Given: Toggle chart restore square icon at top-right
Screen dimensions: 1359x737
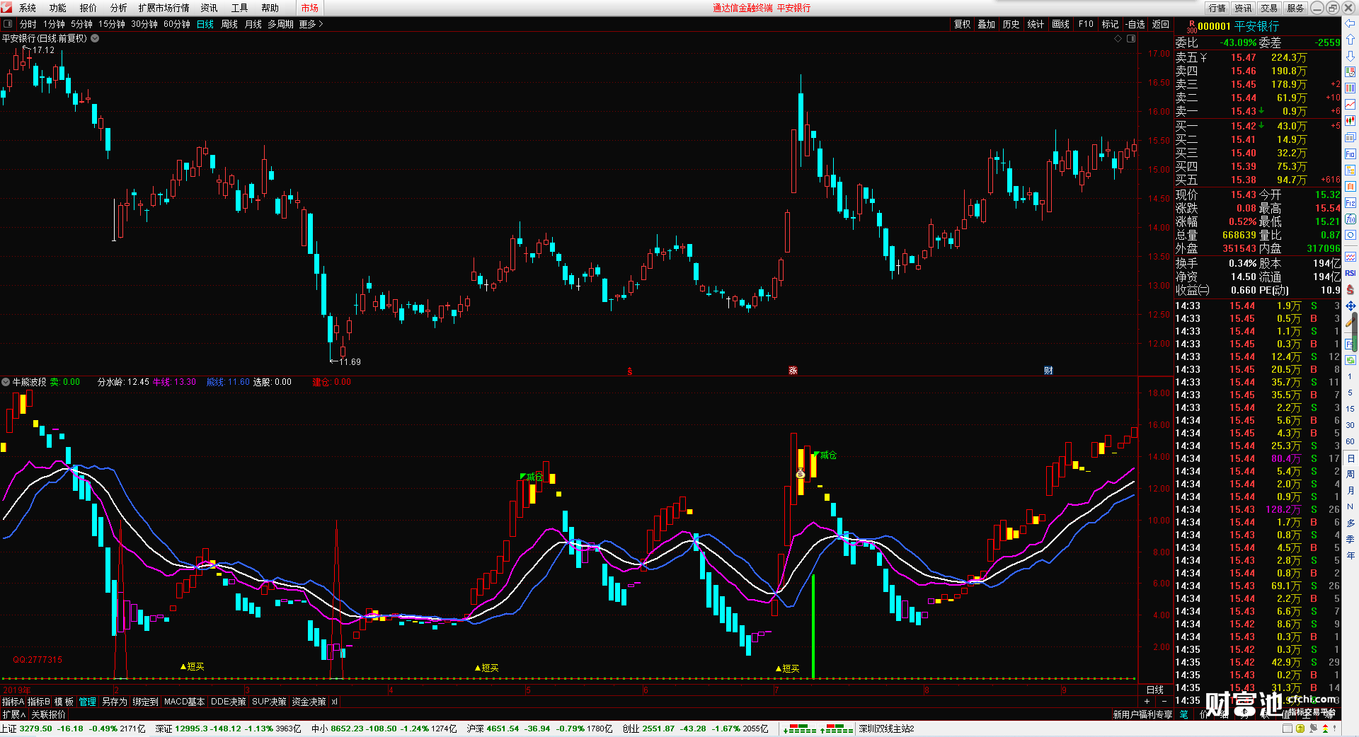Looking at the screenshot, I should pos(1131,39).
